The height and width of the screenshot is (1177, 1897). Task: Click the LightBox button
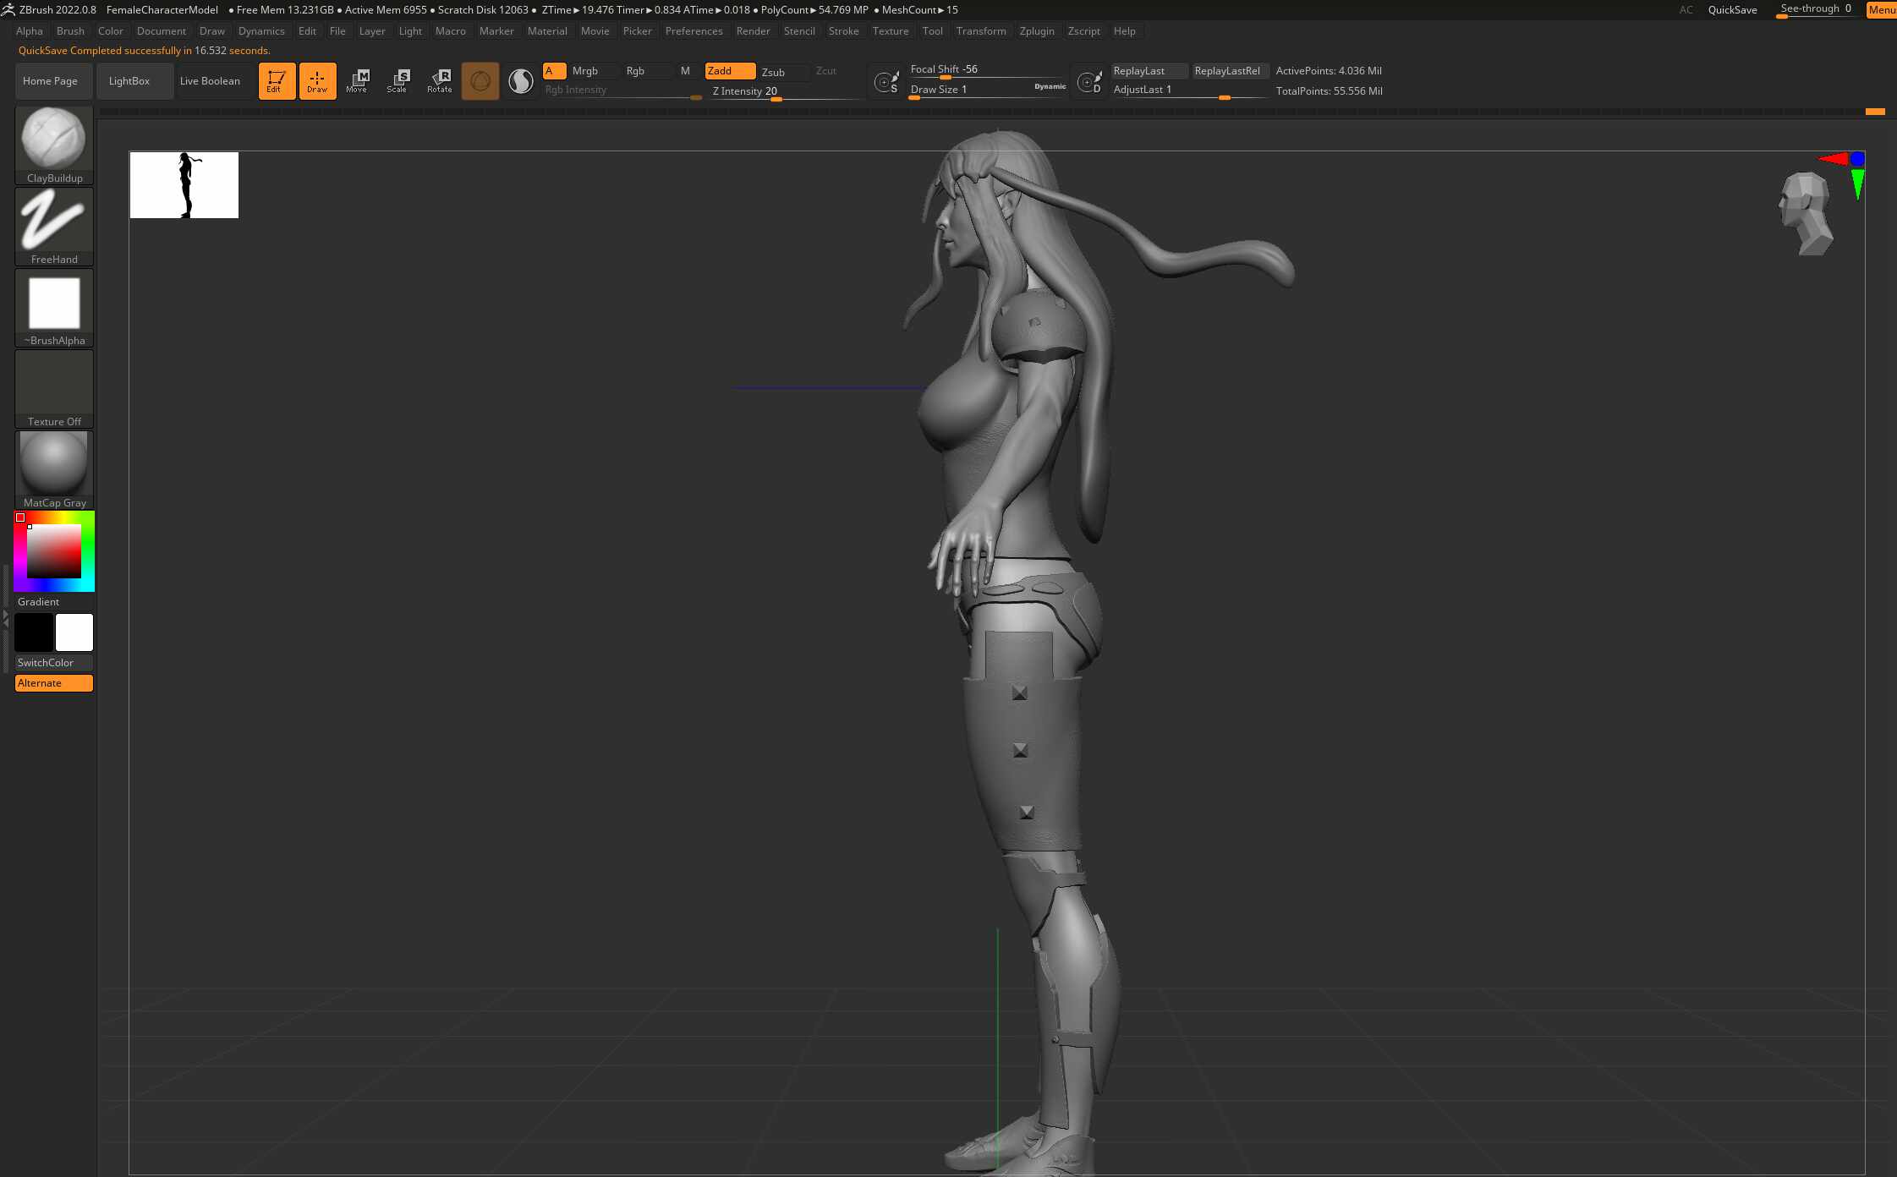click(x=129, y=81)
